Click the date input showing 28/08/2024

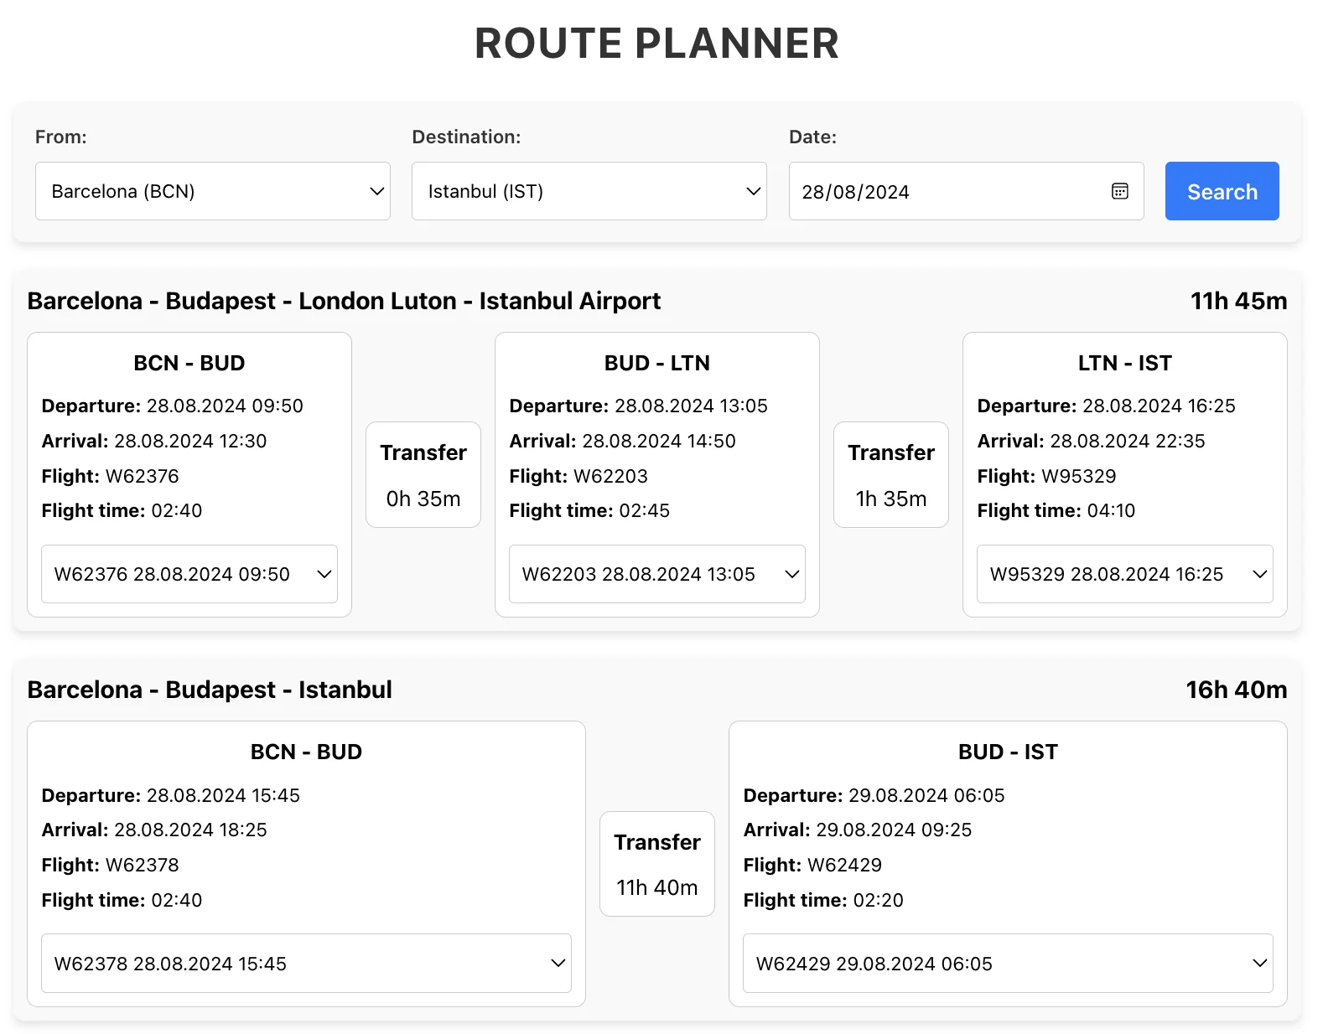[947, 191]
